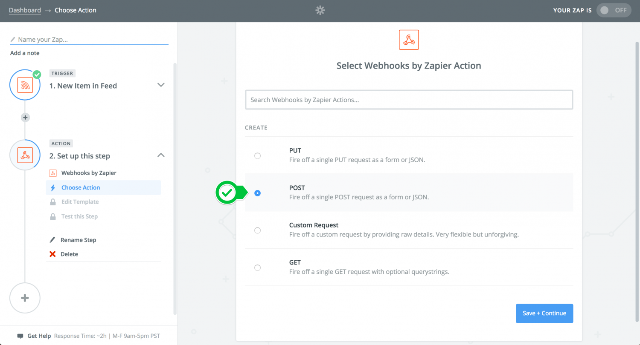Click the lightning bolt icon beside Choose Action
The image size is (640, 345).
tap(53, 187)
